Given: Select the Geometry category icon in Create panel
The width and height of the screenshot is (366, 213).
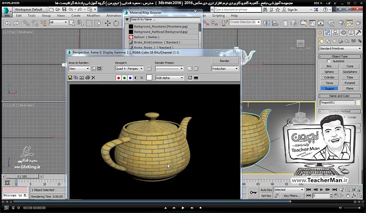Looking at the screenshot, I should [x=322, y=41].
